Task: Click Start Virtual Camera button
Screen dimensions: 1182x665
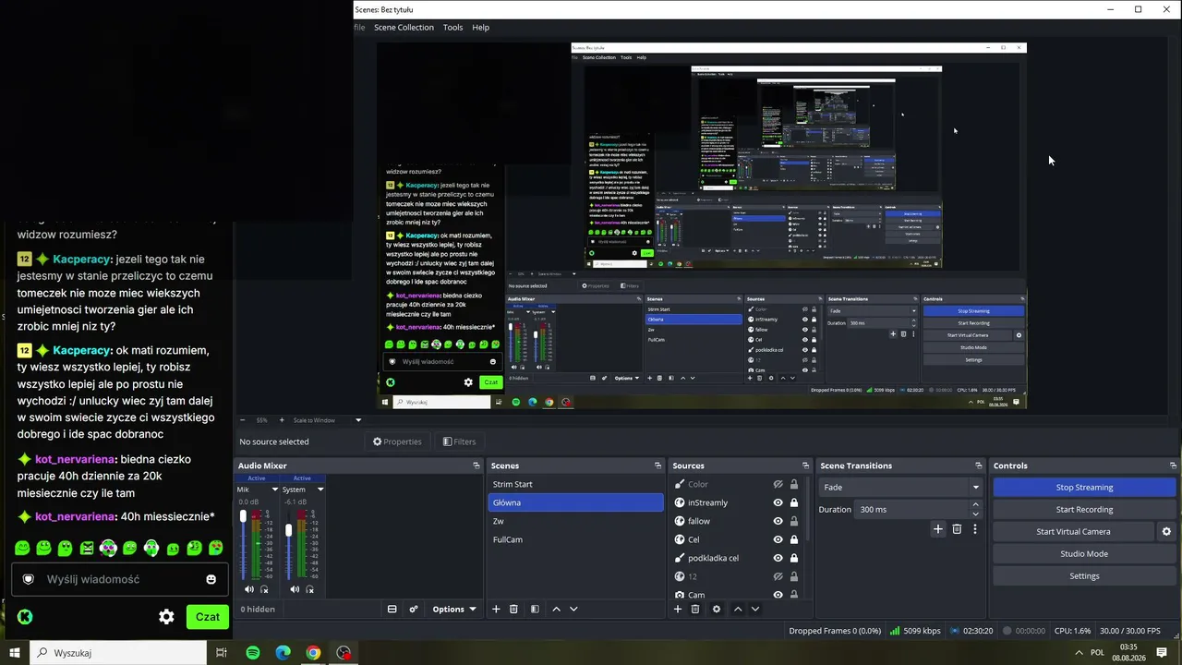Action: (1073, 532)
